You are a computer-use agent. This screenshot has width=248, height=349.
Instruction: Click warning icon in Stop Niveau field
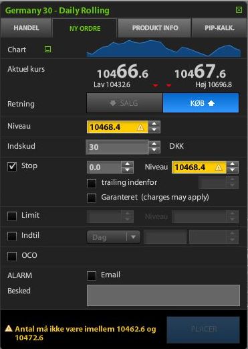click(x=219, y=167)
